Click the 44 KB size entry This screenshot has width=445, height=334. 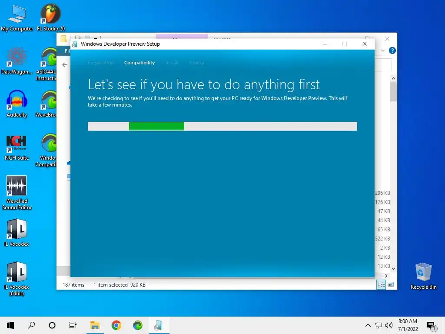tap(384, 220)
